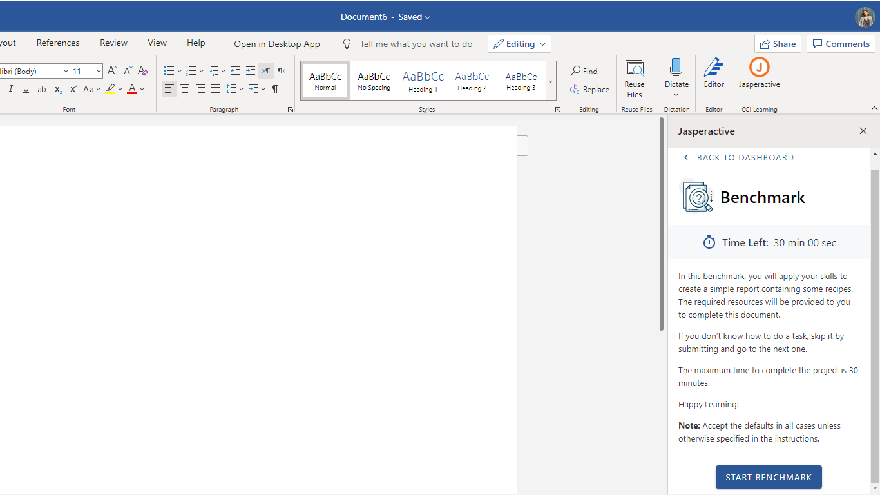880x495 pixels.
Task: Launch the Paragraph settings dialog
Action: tap(291, 110)
